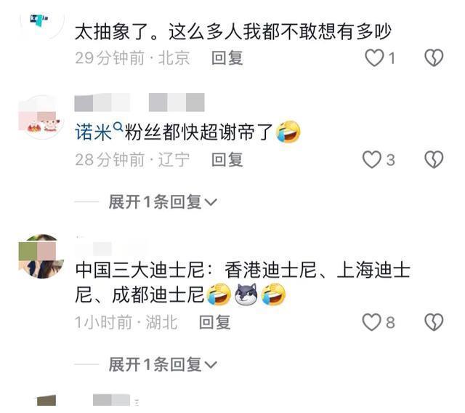Like the 太抽象了 comment from 北京
This screenshot has width=465, height=413.
pyautogui.click(x=374, y=58)
